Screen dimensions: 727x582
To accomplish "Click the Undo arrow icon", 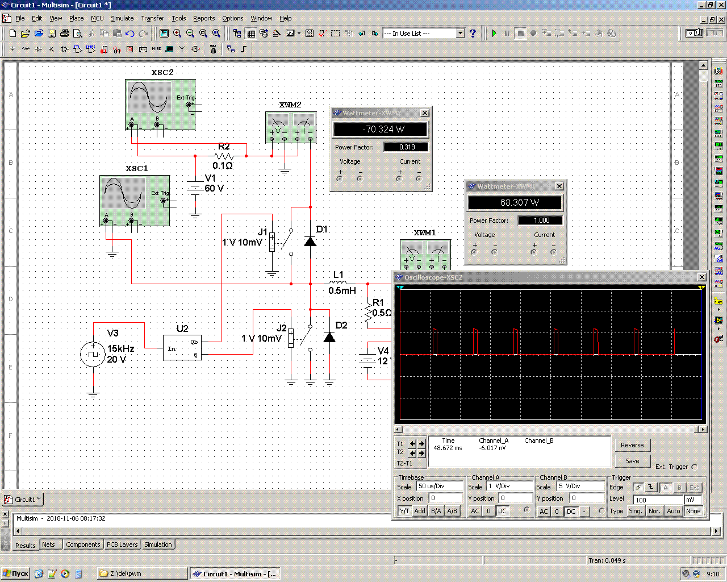I will 130,34.
